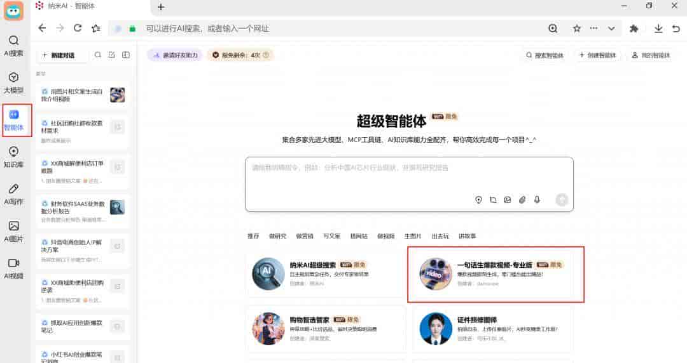The height and width of the screenshot is (363, 687).
Task: Open the 抓取AI应用创新爆款笔记 conversation
Action: 83,326
